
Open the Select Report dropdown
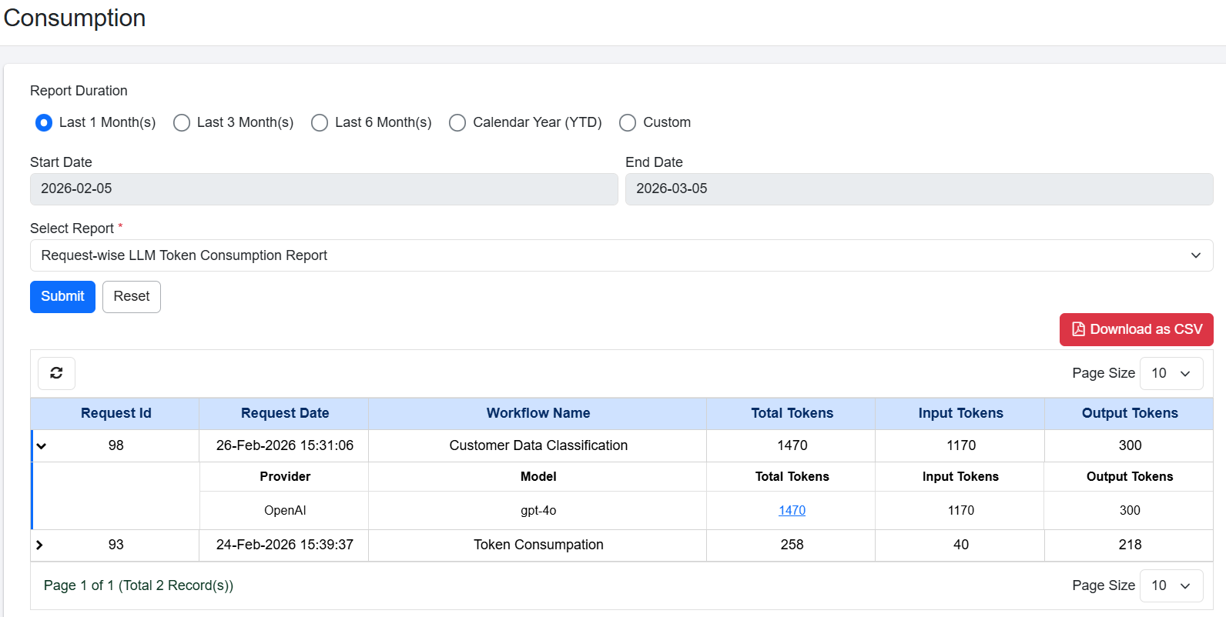point(621,255)
